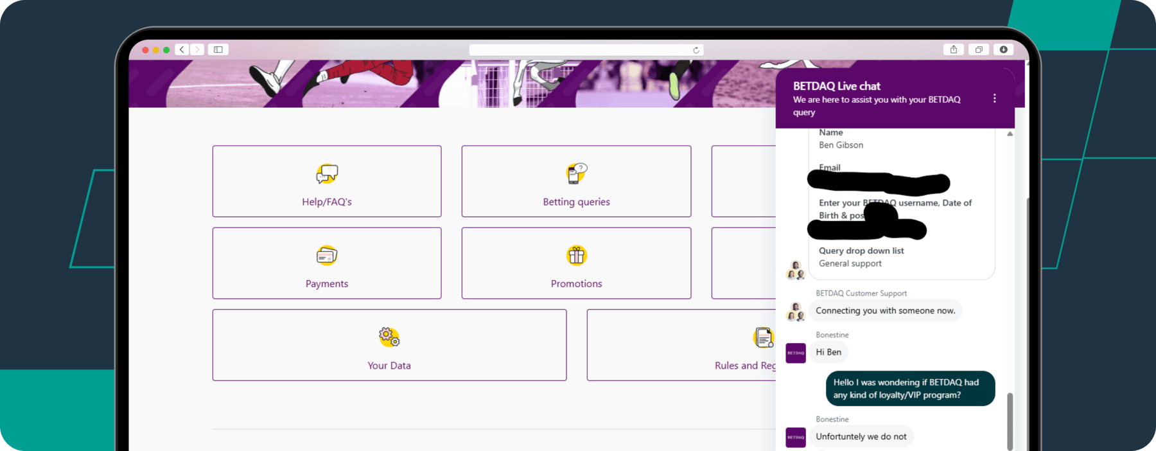Open the Your Data category card
Image resolution: width=1156 pixels, height=451 pixels.
[389, 345]
